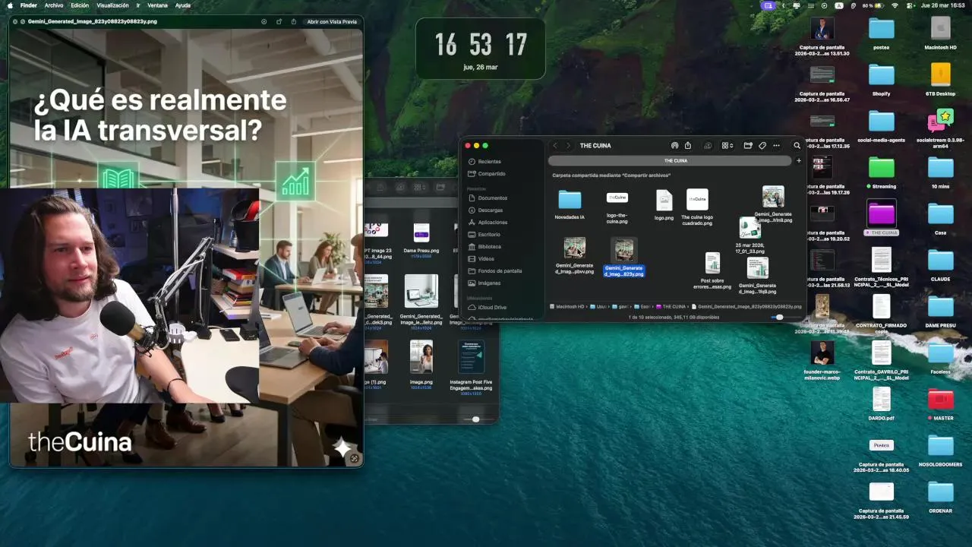Viewport: 972px width, 547px height.
Task: Open Compartido in Finder sidebar
Action: pos(486,174)
